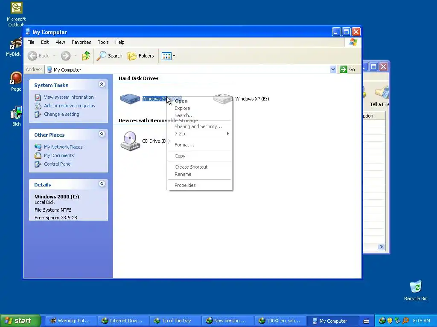Click the Control Panel sidebar icon

coord(38,164)
